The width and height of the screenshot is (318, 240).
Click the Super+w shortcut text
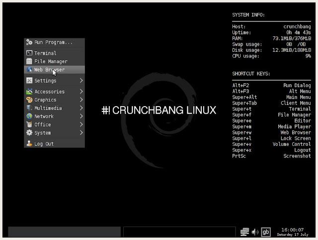242,132
